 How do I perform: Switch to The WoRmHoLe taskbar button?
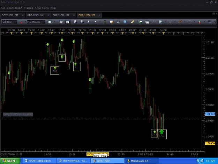[x=73, y=161]
